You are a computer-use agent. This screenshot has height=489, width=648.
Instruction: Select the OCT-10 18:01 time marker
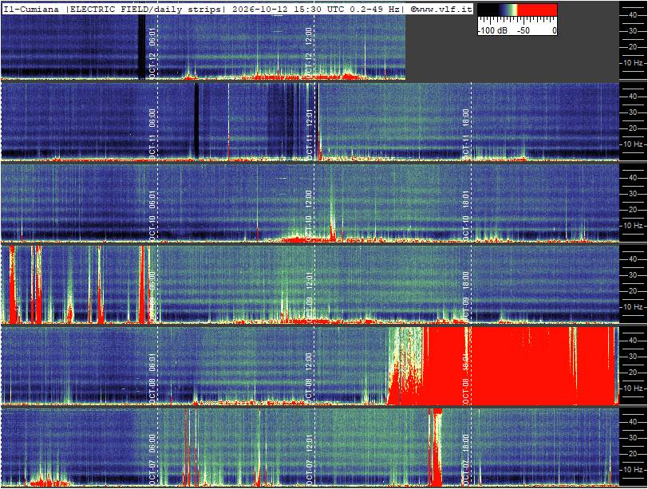pos(466,215)
